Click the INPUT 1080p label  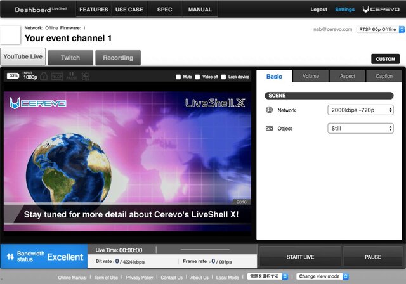click(30, 76)
